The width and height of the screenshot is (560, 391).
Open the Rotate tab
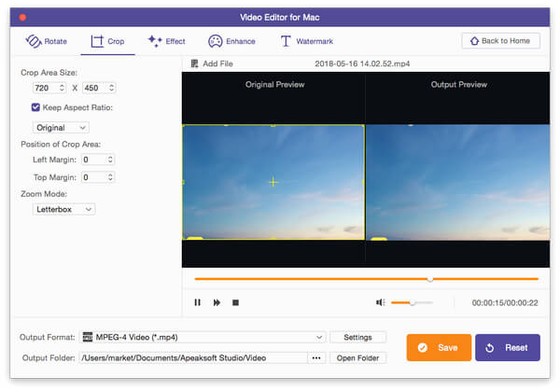point(46,41)
